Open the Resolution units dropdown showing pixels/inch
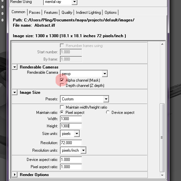 coord(73,150)
